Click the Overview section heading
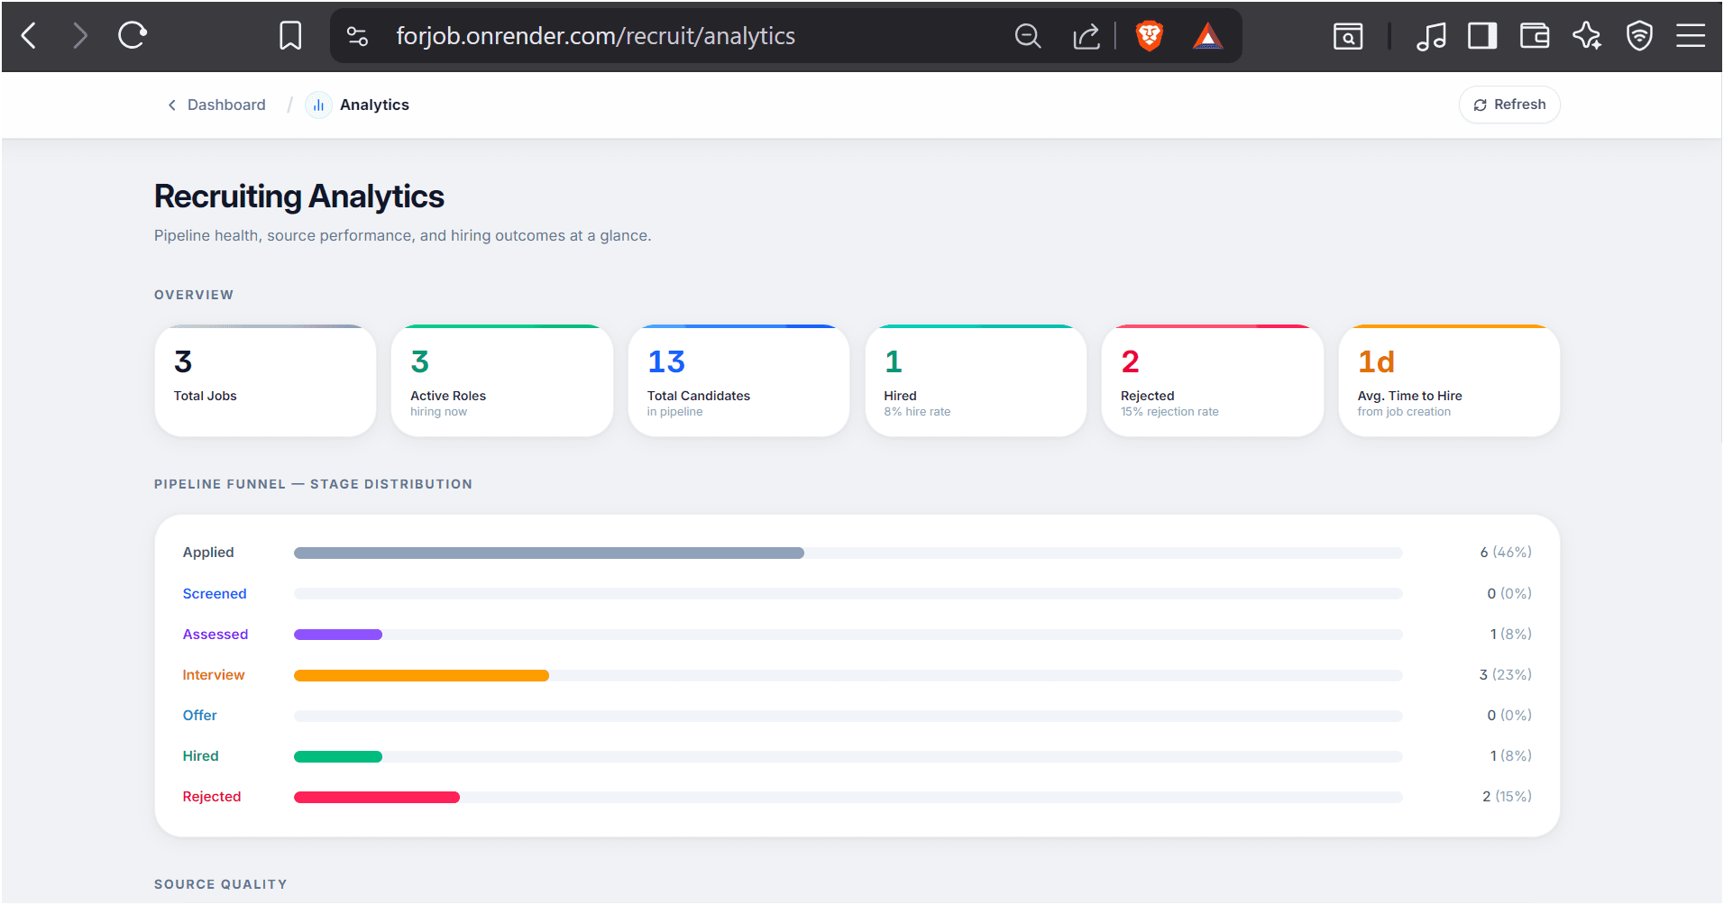Image resolution: width=1724 pixels, height=905 pixels. [194, 295]
